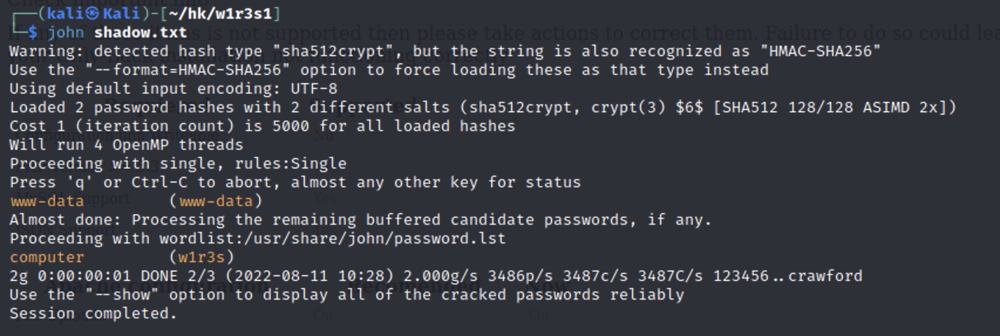1000x336 pixels.
Task: Click the orange cracked password computer
Action: pyautogui.click(x=47, y=257)
